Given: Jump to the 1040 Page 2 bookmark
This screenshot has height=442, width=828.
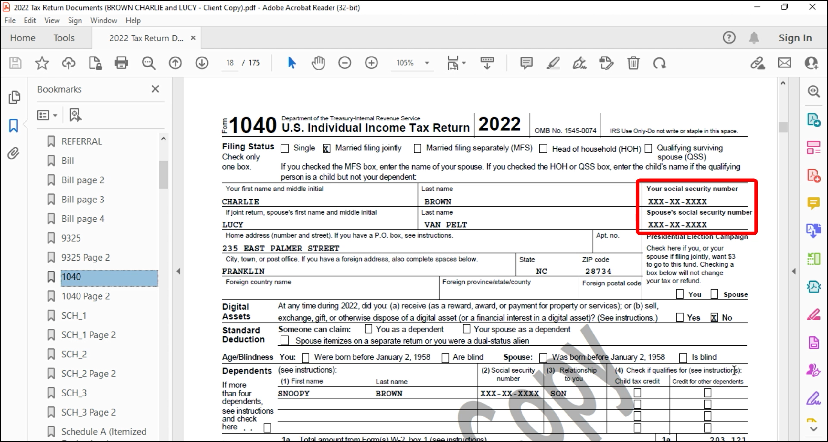Looking at the screenshot, I should (85, 296).
